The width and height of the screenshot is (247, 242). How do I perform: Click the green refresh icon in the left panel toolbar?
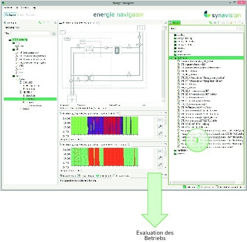point(40,22)
